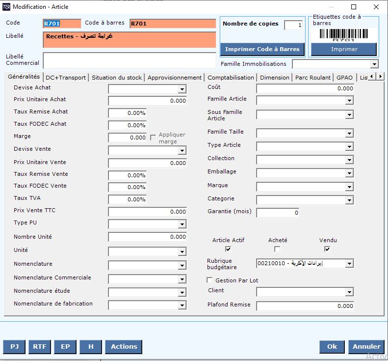Click the PJ button

click(x=14, y=347)
